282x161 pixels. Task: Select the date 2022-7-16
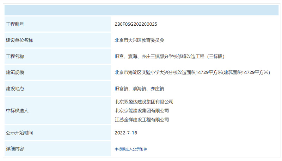pyautogui.click(x=126, y=133)
